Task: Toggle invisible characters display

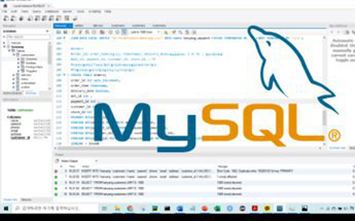Action: 187,32
